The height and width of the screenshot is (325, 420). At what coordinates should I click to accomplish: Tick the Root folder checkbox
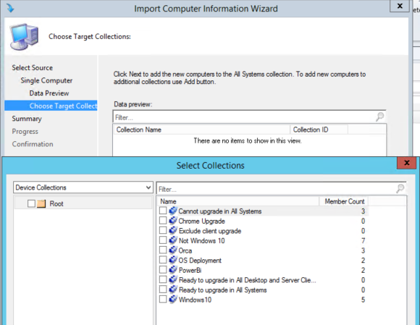31,203
